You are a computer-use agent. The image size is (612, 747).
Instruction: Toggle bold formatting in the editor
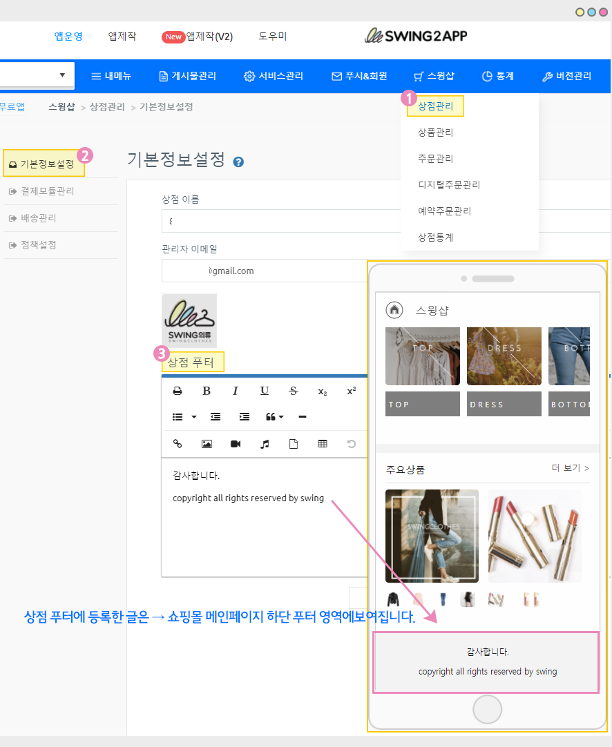[207, 391]
